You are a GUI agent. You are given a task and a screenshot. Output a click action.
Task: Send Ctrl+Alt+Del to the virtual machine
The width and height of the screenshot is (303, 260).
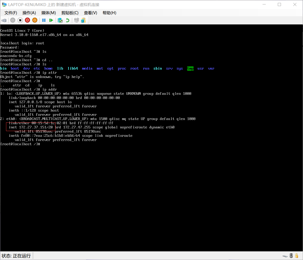tap(4, 20)
